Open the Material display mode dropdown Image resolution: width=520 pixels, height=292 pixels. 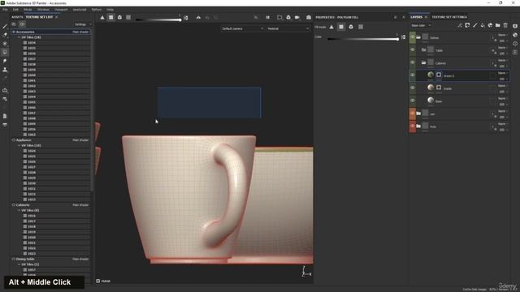(288, 29)
